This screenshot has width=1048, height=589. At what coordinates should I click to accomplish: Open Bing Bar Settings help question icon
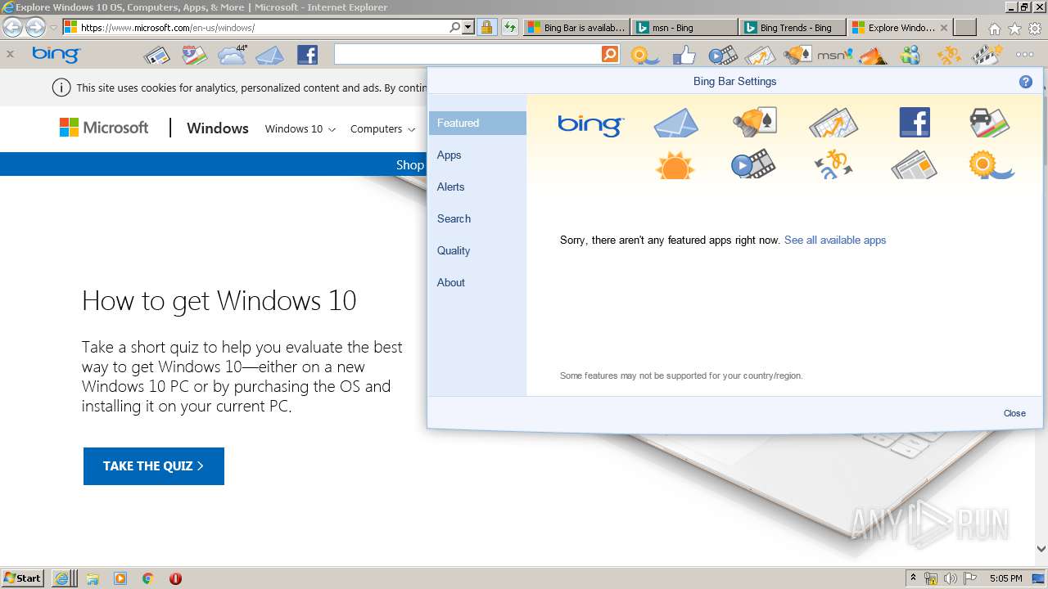point(1025,82)
